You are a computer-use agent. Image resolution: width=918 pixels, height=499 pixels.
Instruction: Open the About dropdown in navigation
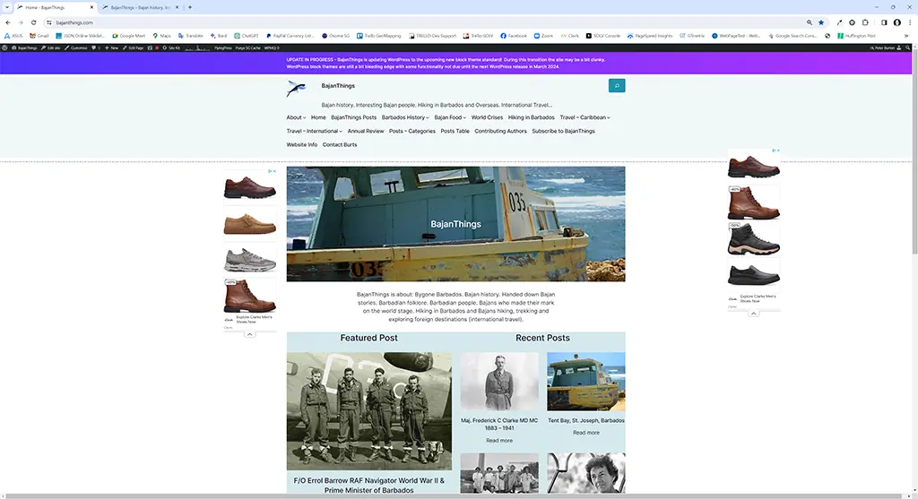pyautogui.click(x=296, y=117)
